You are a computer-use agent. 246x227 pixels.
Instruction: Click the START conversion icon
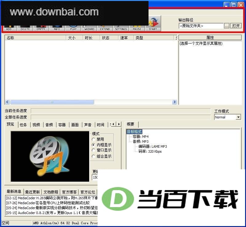153,24
